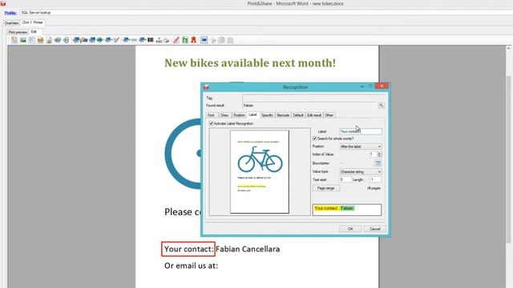Click the Tag input field

coord(314,98)
